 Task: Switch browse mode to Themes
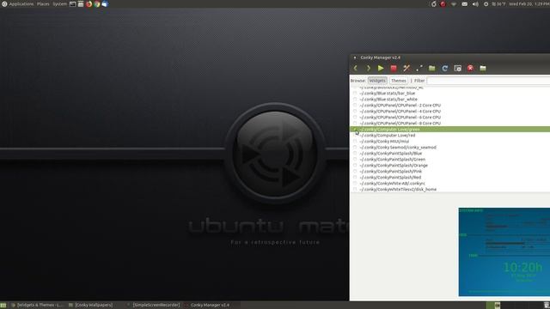coord(399,81)
